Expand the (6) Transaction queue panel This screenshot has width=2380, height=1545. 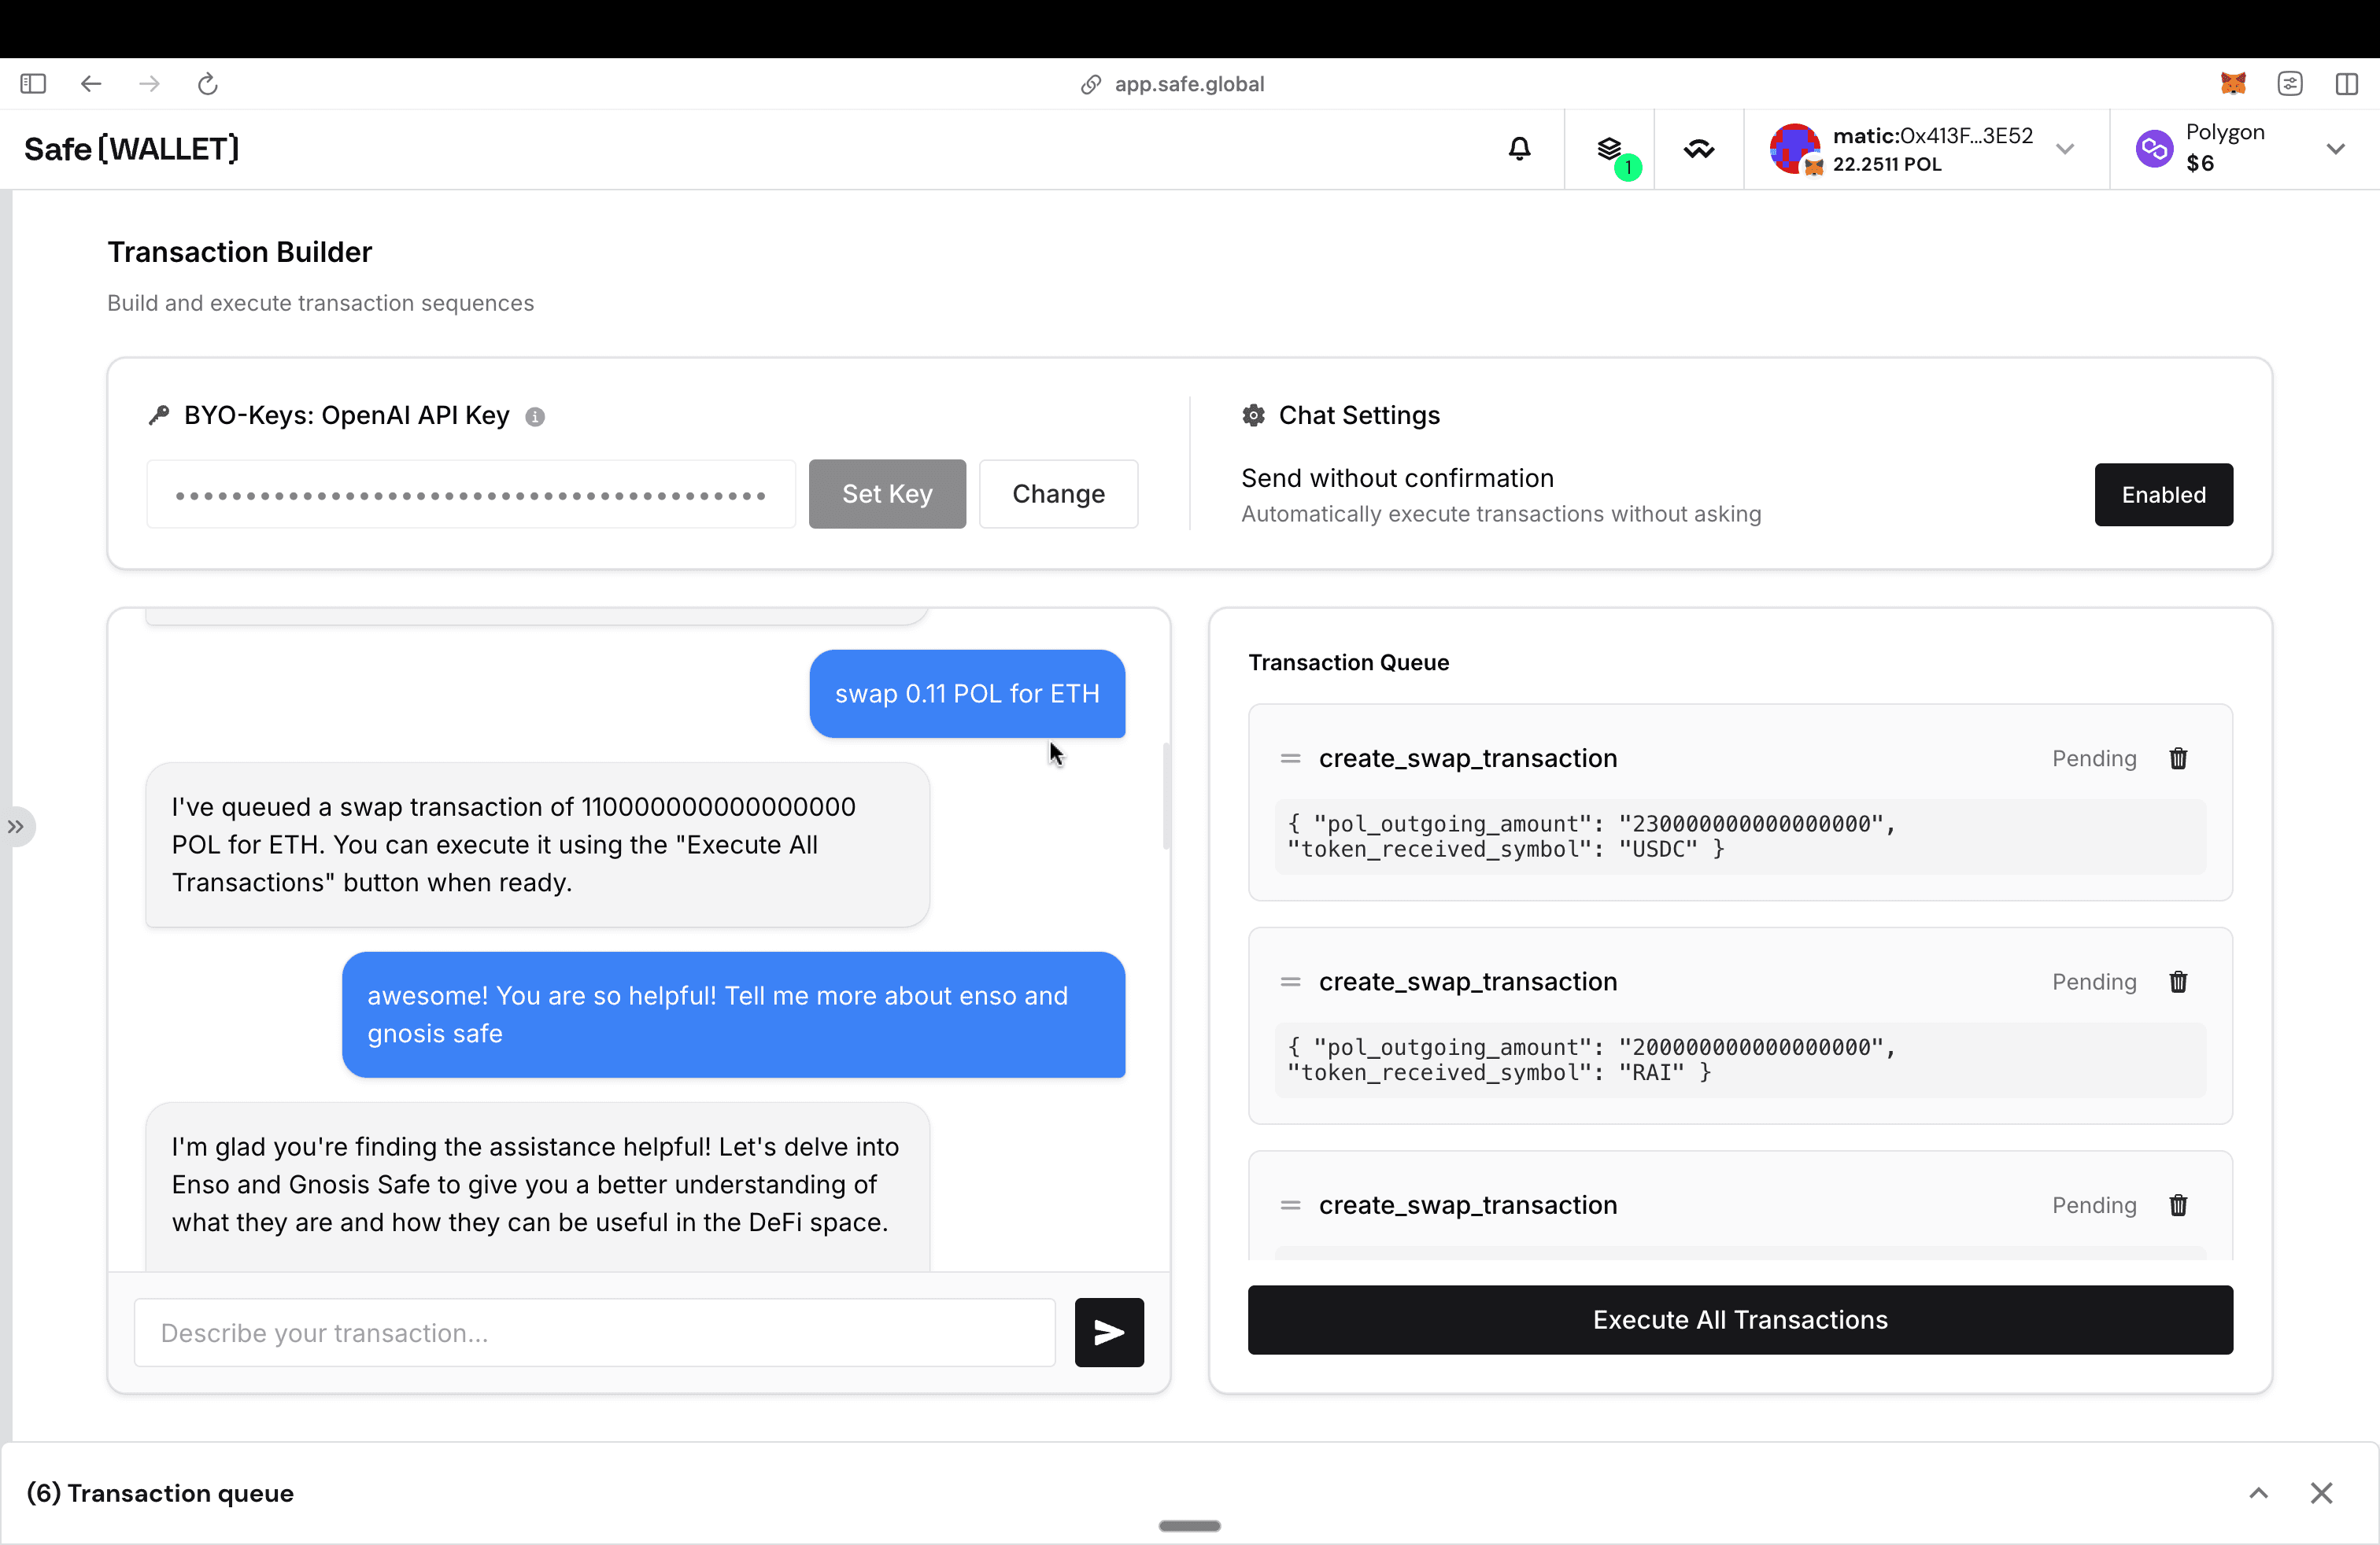2258,1493
